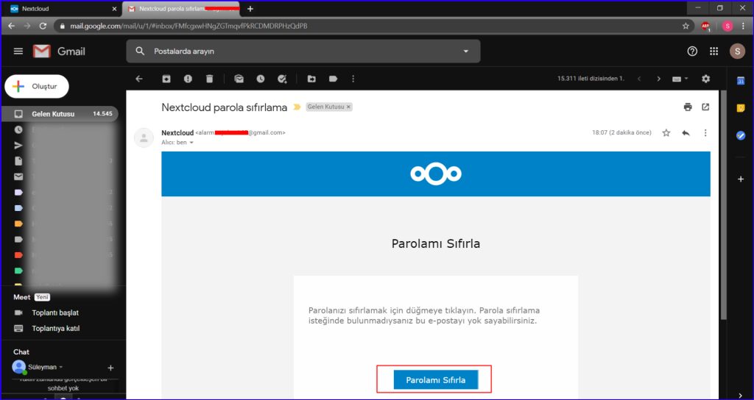Open the Google account avatar

pos(737,51)
